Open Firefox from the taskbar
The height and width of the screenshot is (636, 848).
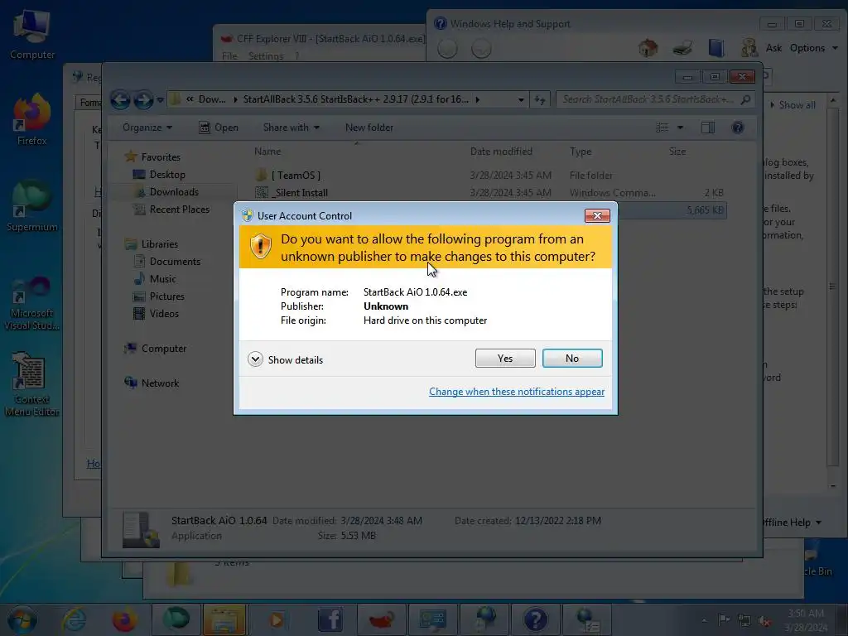tap(125, 619)
